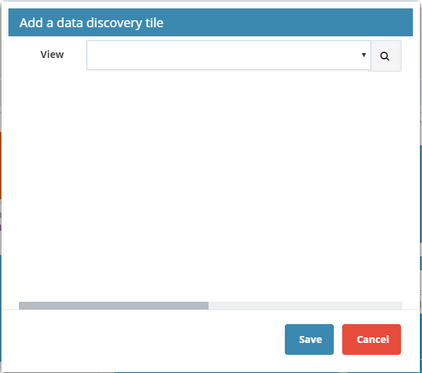
Task: Select the gray scrollbar handle at dialog bottom
Action: [113, 305]
